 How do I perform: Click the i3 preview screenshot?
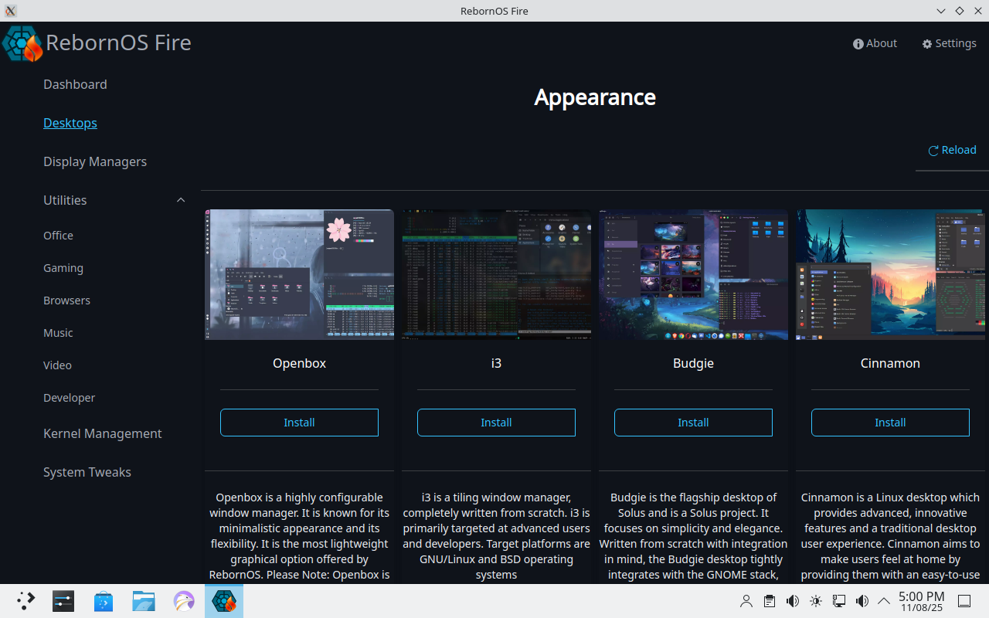[x=496, y=274]
